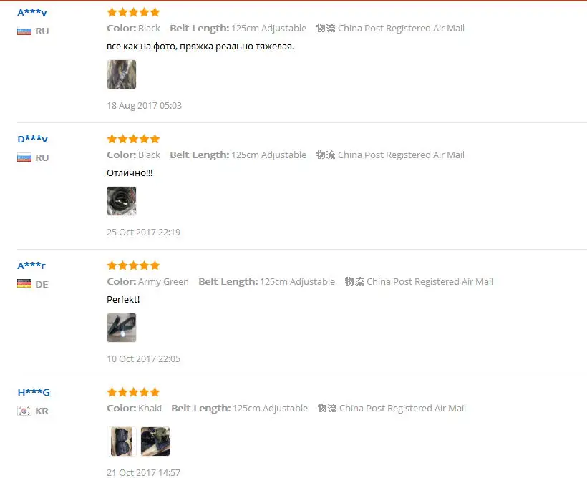Click the logistics 物流 icon in first review
The width and height of the screenshot is (587, 478).
coord(326,28)
